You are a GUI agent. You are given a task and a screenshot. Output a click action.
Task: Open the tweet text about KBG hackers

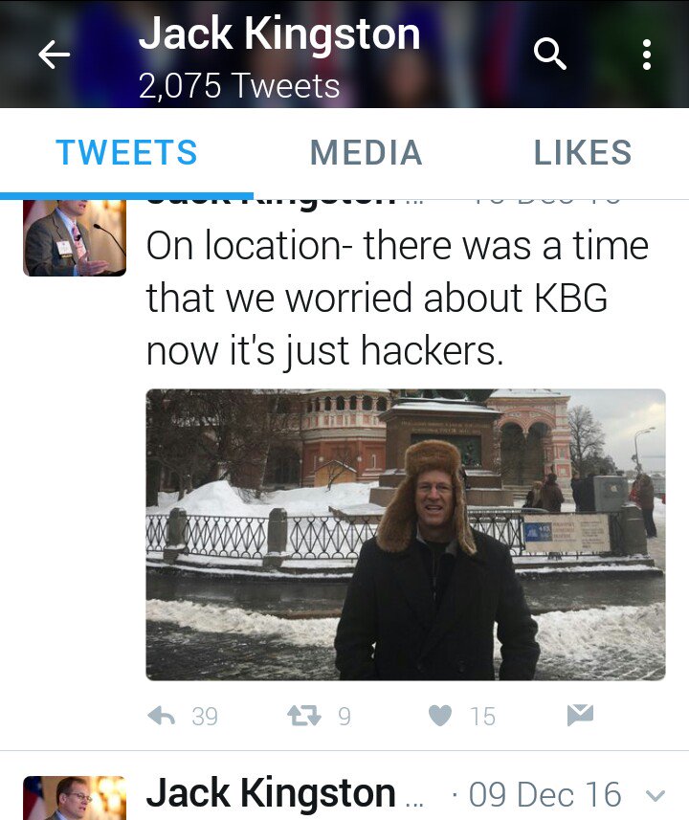click(397, 299)
